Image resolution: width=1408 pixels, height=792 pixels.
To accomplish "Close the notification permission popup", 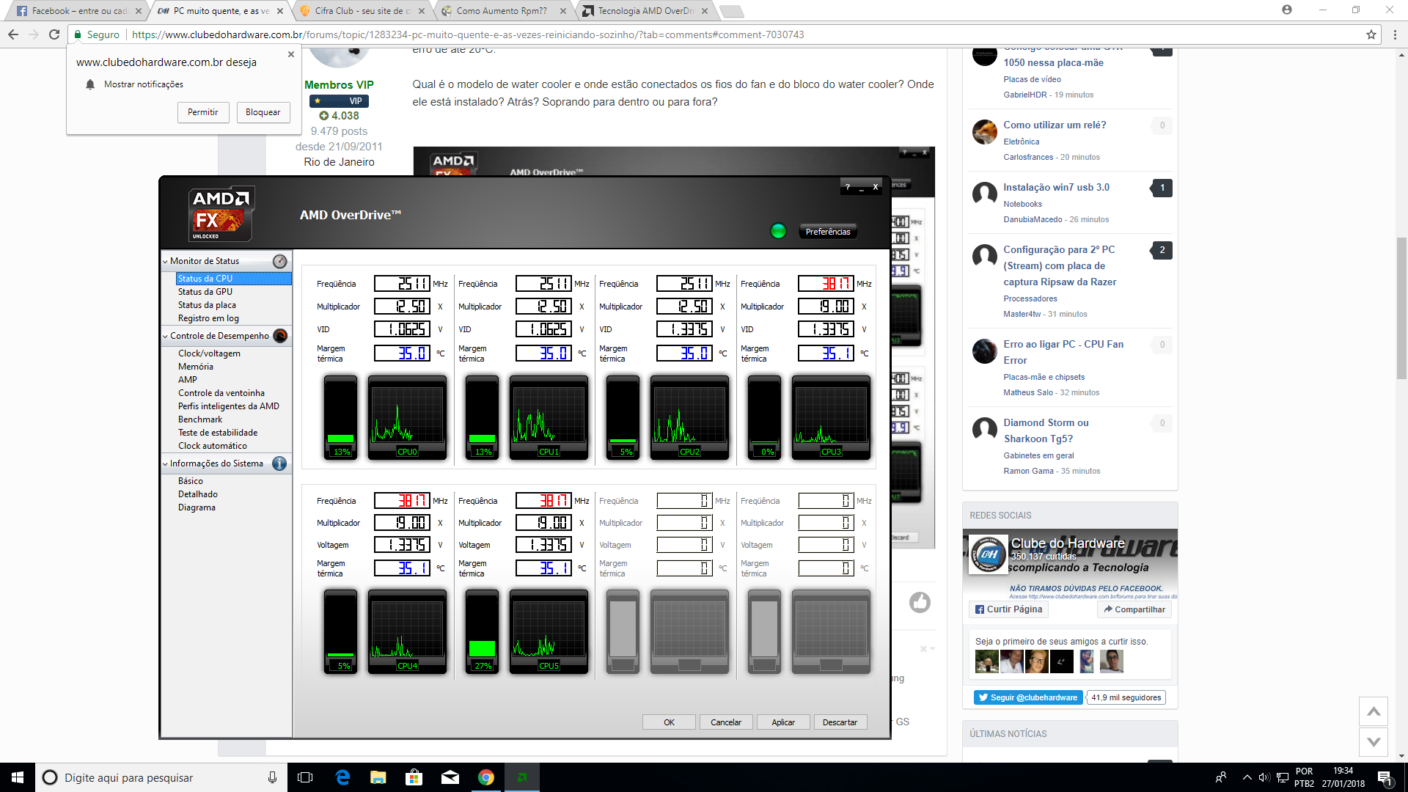I will pyautogui.click(x=291, y=54).
